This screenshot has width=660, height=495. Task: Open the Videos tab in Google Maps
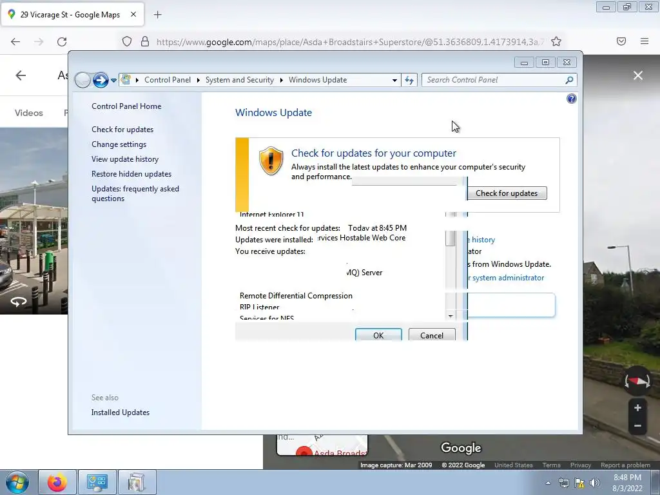coord(28,113)
